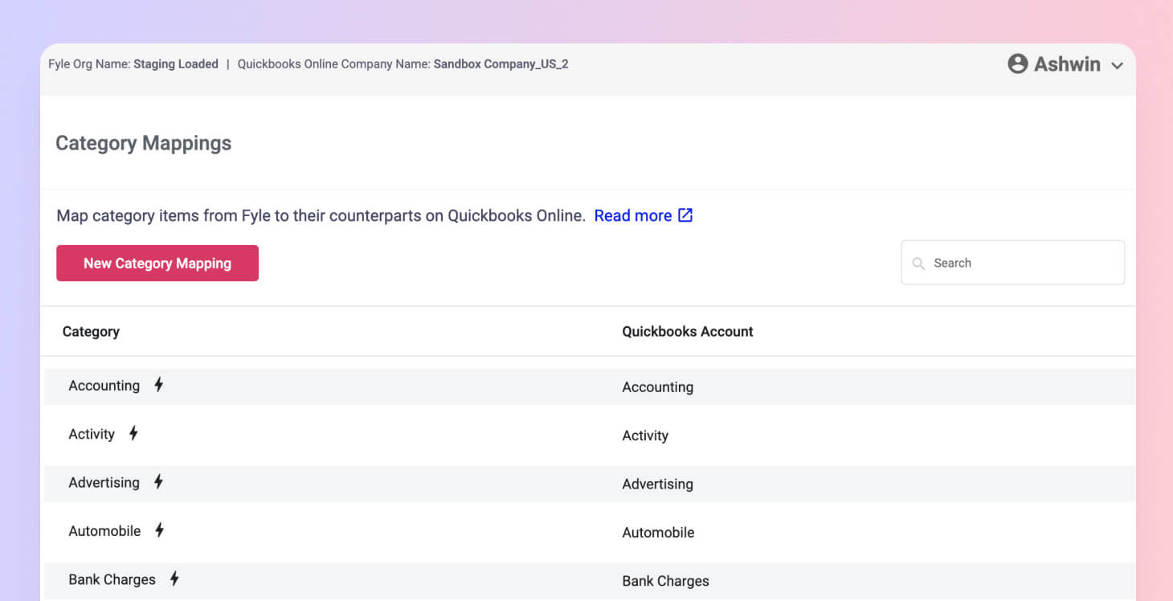Image resolution: width=1173 pixels, height=601 pixels.
Task: Click the lightning bolt icon beside Accounting
Action: point(159,385)
